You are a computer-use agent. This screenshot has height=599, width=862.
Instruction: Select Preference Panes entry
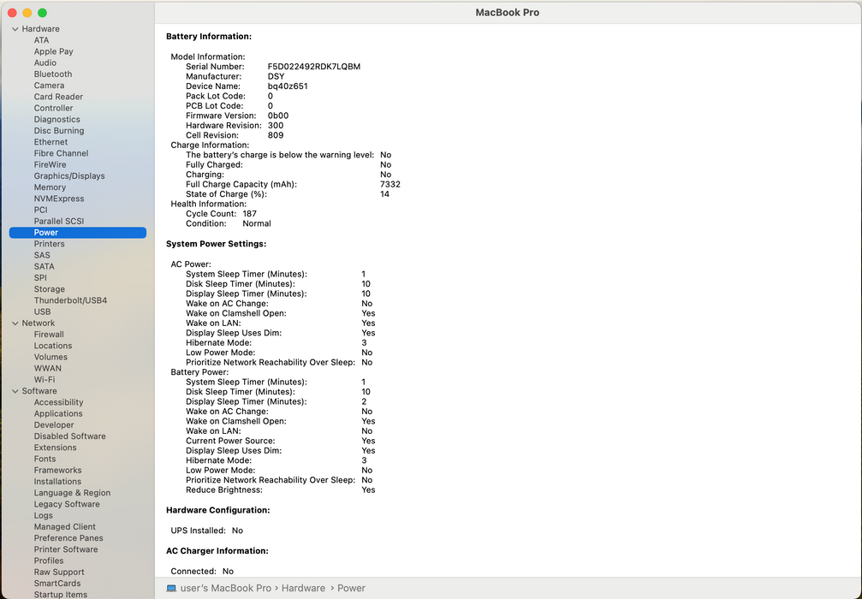pos(68,538)
